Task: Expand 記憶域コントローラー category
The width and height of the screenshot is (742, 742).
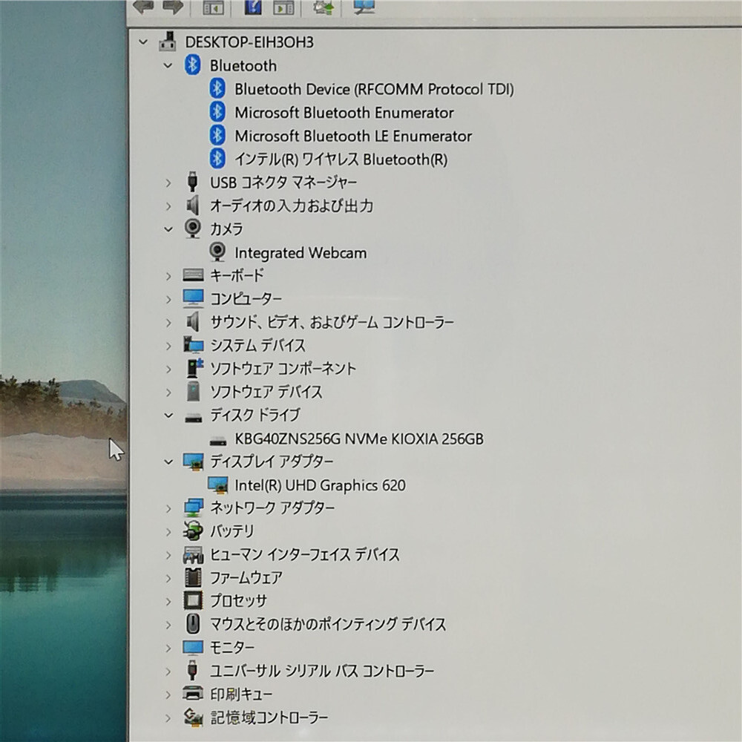Action: (x=168, y=718)
